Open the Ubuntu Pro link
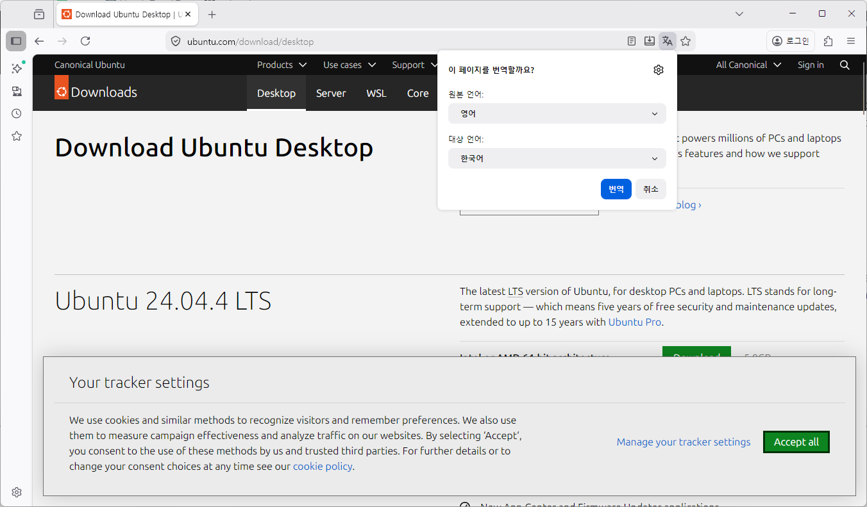867x507 pixels. [x=635, y=322]
